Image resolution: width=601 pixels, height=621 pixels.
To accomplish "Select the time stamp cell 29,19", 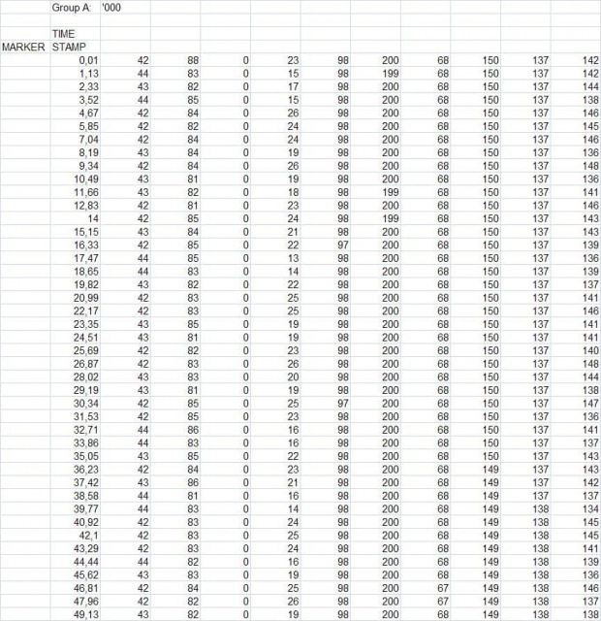I will [76, 390].
